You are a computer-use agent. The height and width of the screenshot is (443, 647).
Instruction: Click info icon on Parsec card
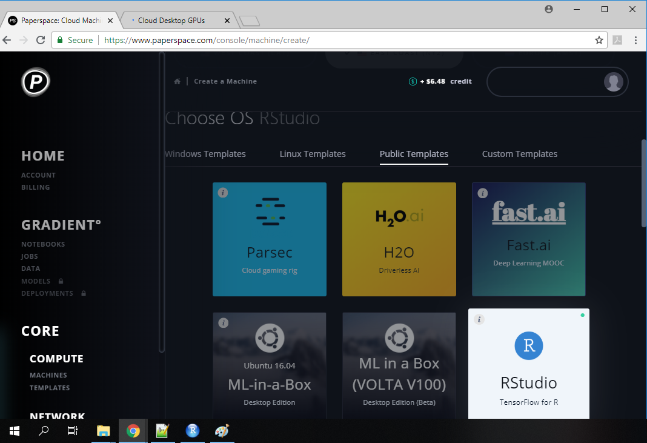(223, 192)
